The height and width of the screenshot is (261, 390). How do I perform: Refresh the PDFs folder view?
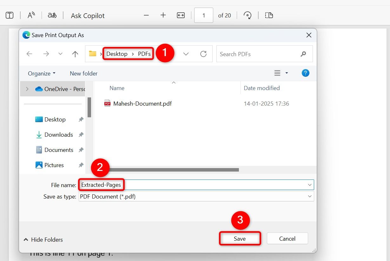point(203,54)
